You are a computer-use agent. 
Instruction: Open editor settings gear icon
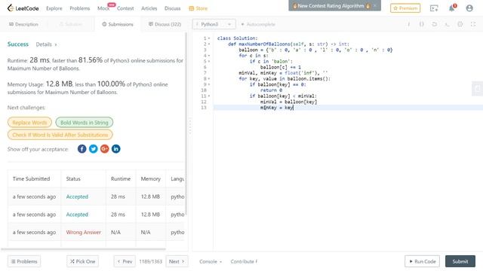point(460,24)
